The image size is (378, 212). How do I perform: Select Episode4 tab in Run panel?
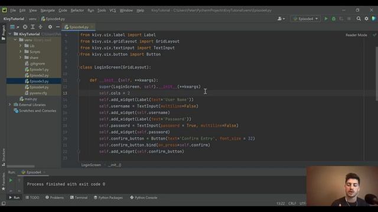(x=34, y=173)
